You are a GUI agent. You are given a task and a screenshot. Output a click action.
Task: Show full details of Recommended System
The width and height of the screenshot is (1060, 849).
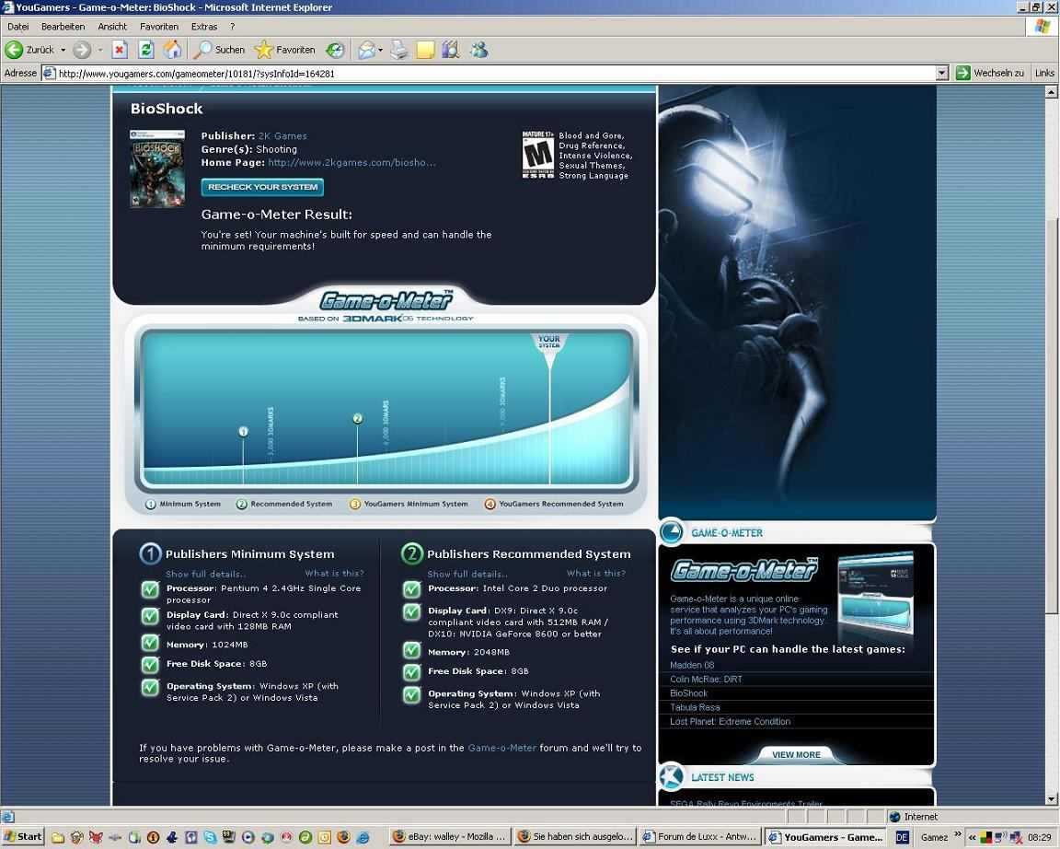coord(467,574)
